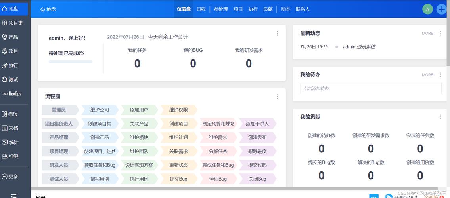Screen dimensions: 450x198
Task: Click the vertical scrollbar on the right edge
Action: (448, 33)
